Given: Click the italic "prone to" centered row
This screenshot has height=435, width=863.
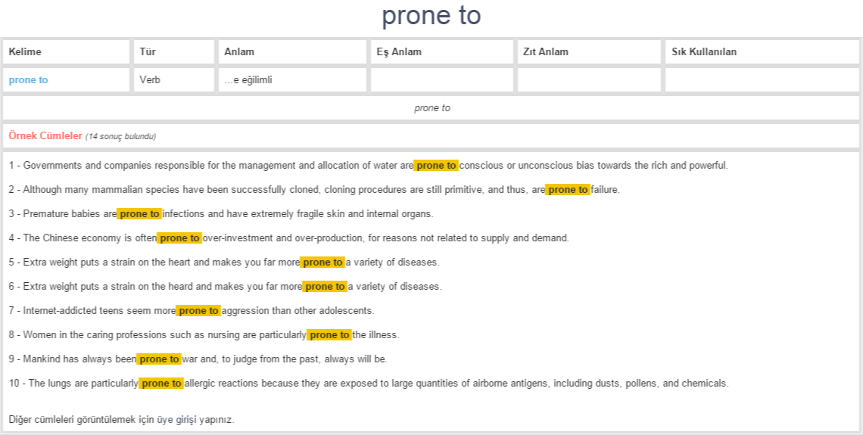Looking at the screenshot, I should [431, 108].
